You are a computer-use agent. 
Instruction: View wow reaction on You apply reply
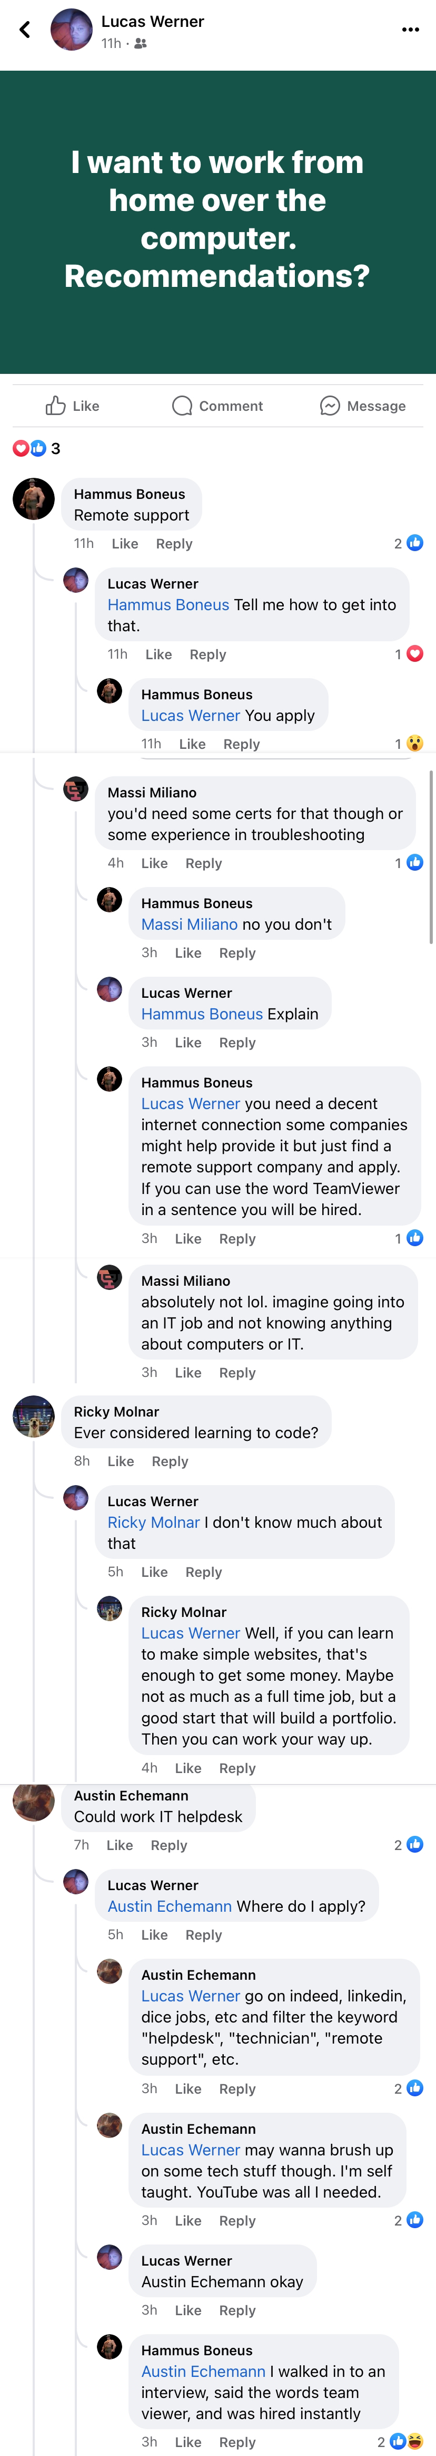[x=409, y=744]
